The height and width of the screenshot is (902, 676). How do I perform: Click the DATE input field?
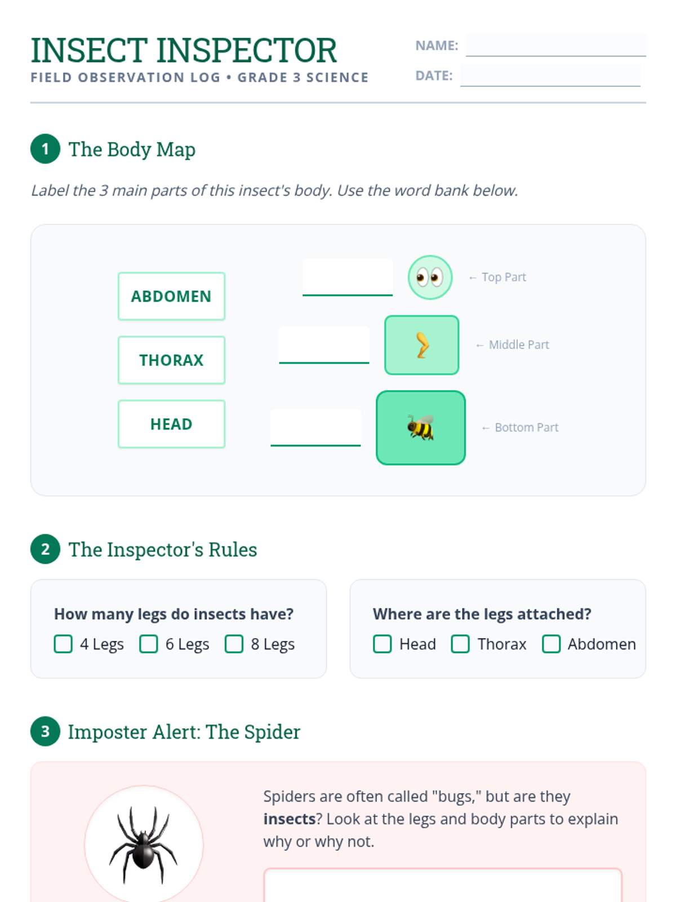(550, 76)
